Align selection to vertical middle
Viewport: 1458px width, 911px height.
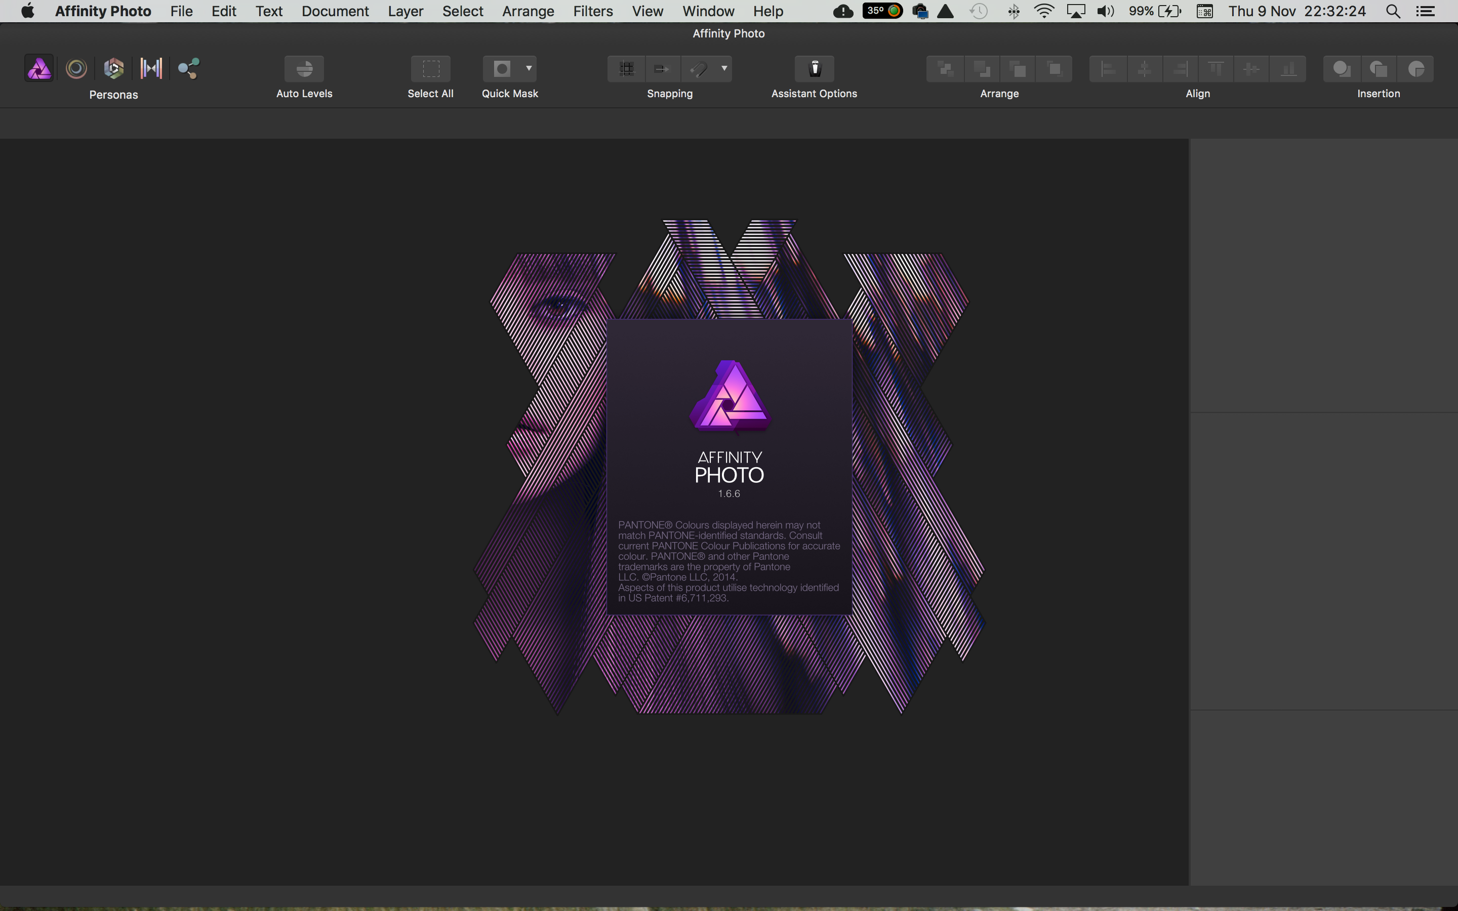point(1252,69)
